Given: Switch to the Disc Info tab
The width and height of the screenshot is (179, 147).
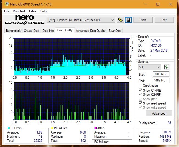Looking at the screenshot, I should click(48, 31).
